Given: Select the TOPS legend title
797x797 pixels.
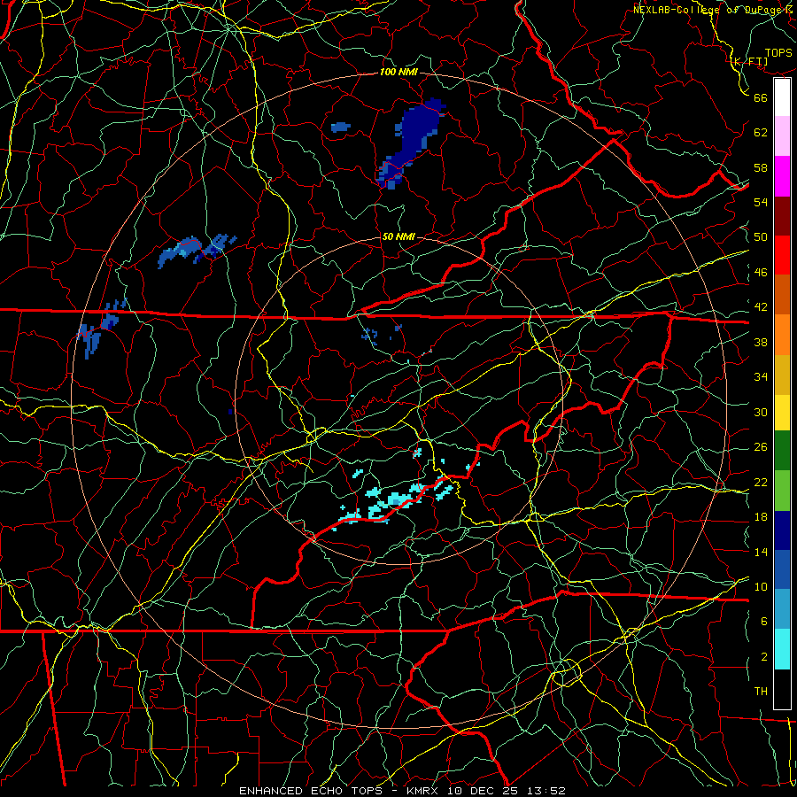Looking at the screenshot, I should coord(778,53).
